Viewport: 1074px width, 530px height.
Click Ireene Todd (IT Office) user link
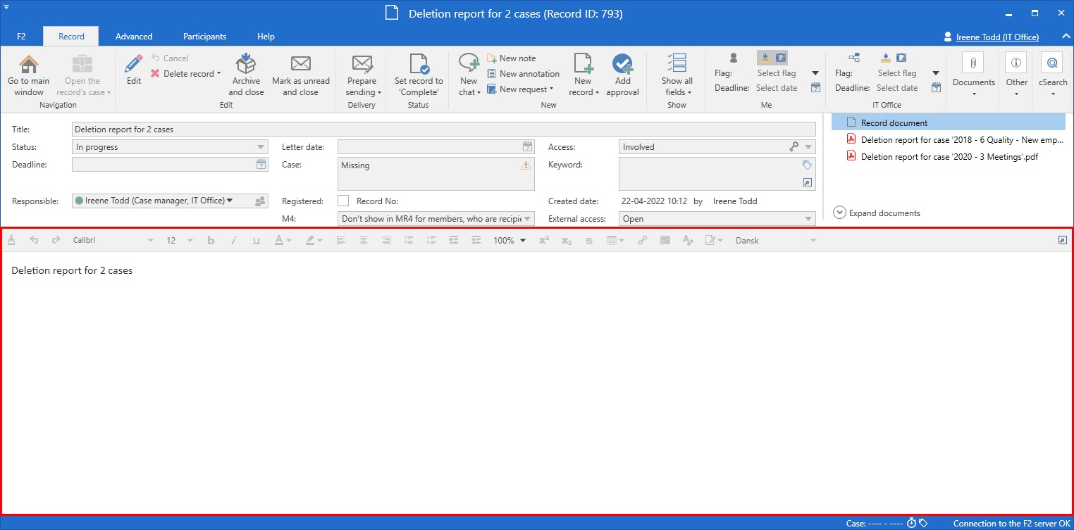pos(997,37)
